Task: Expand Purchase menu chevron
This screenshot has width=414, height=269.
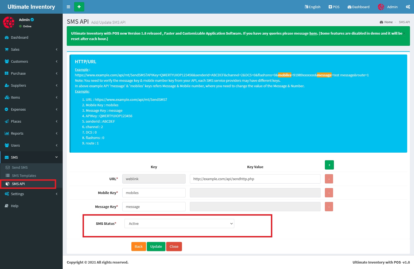Action: click(x=57, y=74)
